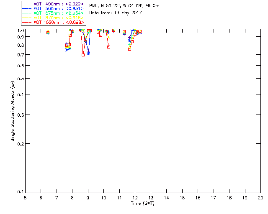The width and height of the screenshot is (268, 214).
Task: Click the x-axis tick label 16
Action: click(x=198, y=198)
